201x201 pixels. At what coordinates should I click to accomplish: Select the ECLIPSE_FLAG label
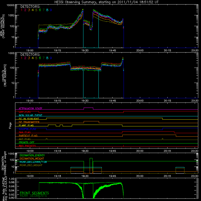click(x=27, y=129)
